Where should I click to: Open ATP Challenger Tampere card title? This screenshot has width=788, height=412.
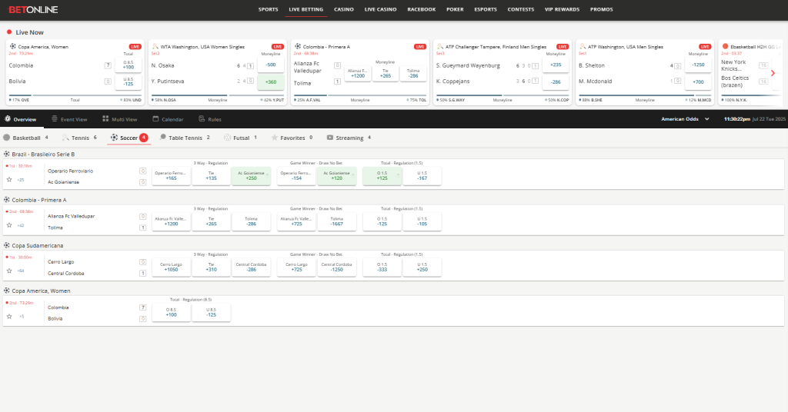tap(496, 47)
